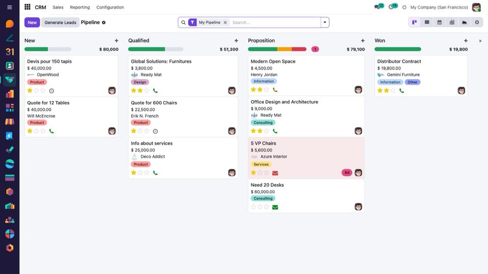Click green email icon on Need 20 Desks
Screen dimensions: 488x274
(x=275, y=207)
